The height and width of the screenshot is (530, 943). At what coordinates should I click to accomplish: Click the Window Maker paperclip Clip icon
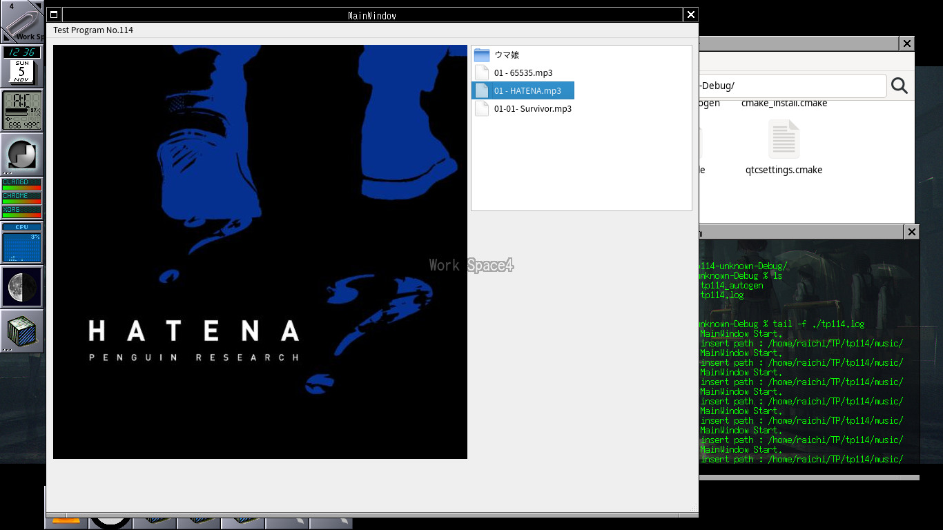click(x=21, y=22)
